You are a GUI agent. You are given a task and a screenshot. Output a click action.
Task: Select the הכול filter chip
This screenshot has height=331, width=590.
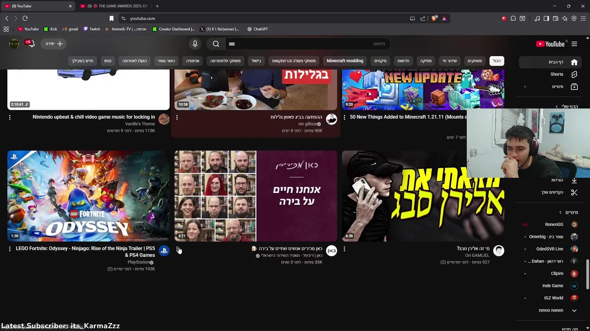click(x=496, y=61)
